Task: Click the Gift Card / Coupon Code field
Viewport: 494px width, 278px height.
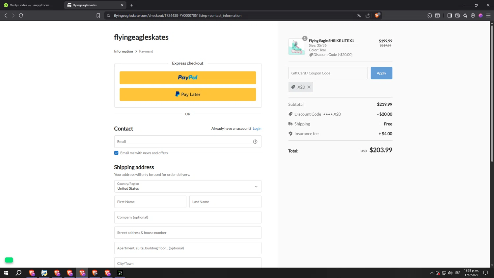Action: 328,73
